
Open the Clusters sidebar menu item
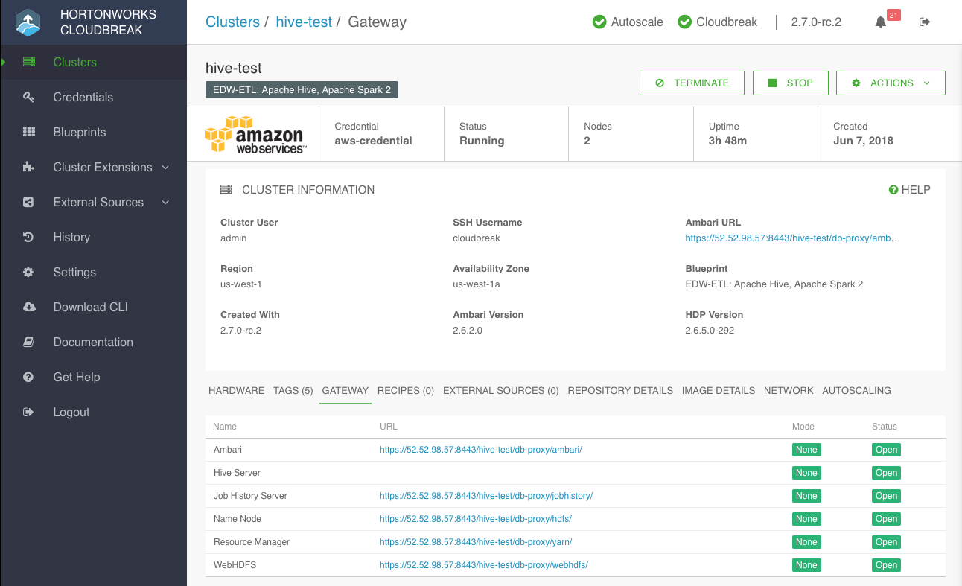[x=93, y=62]
